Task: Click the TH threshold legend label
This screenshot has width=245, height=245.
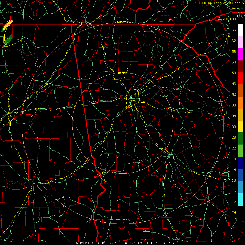Action: pyautogui.click(x=234, y=213)
